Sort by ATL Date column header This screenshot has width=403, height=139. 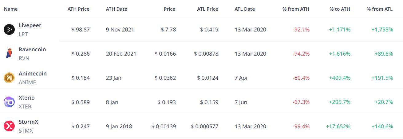tap(245, 9)
